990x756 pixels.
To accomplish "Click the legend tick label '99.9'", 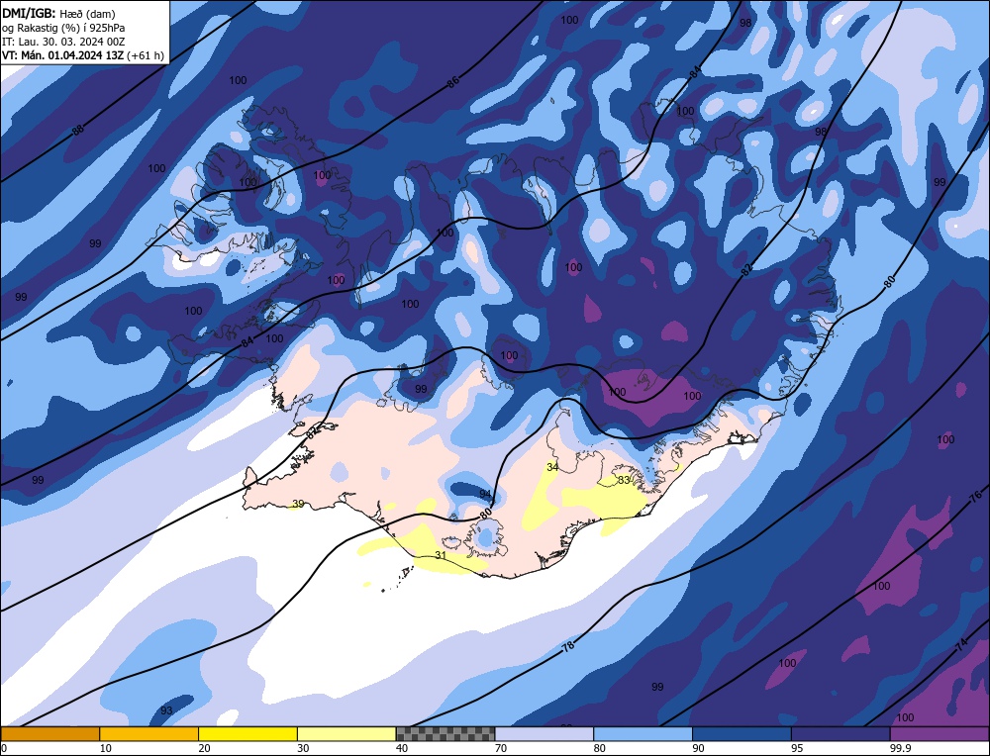I will click(x=901, y=748).
